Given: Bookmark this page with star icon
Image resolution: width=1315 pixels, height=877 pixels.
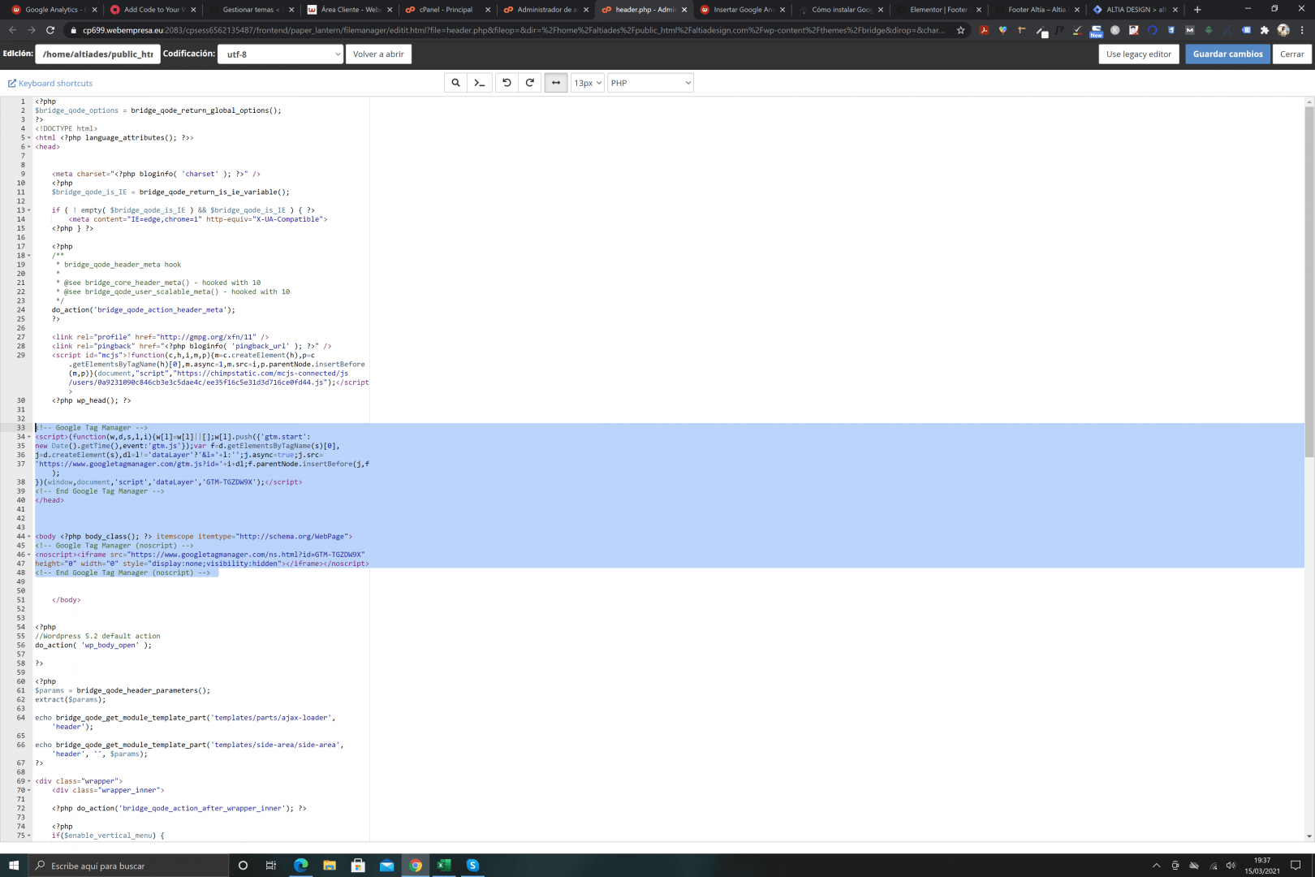Looking at the screenshot, I should pos(961,30).
